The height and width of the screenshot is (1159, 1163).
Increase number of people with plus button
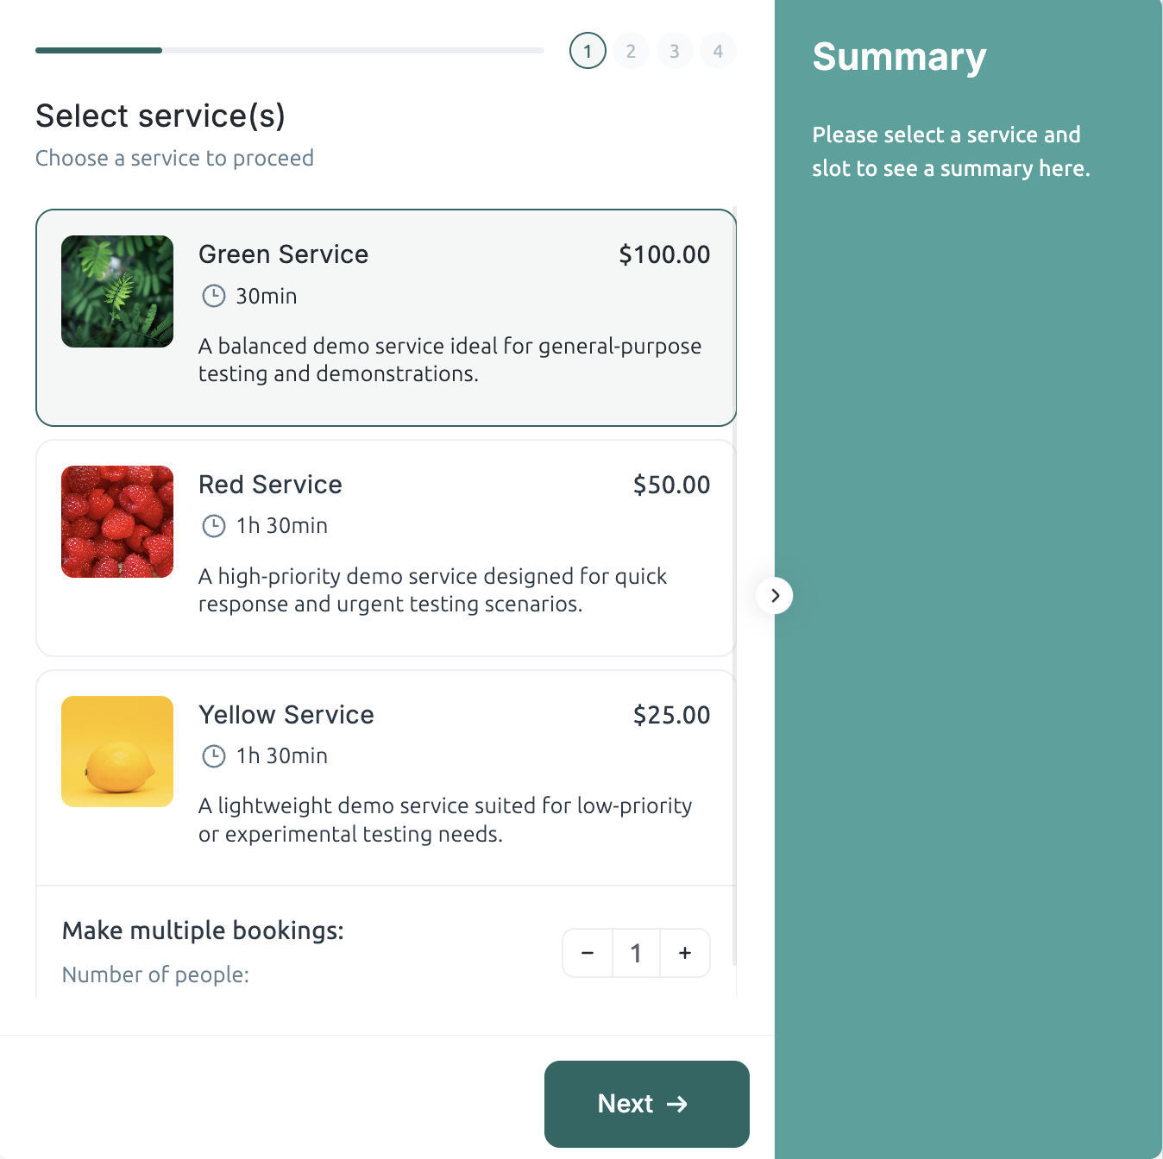click(684, 953)
